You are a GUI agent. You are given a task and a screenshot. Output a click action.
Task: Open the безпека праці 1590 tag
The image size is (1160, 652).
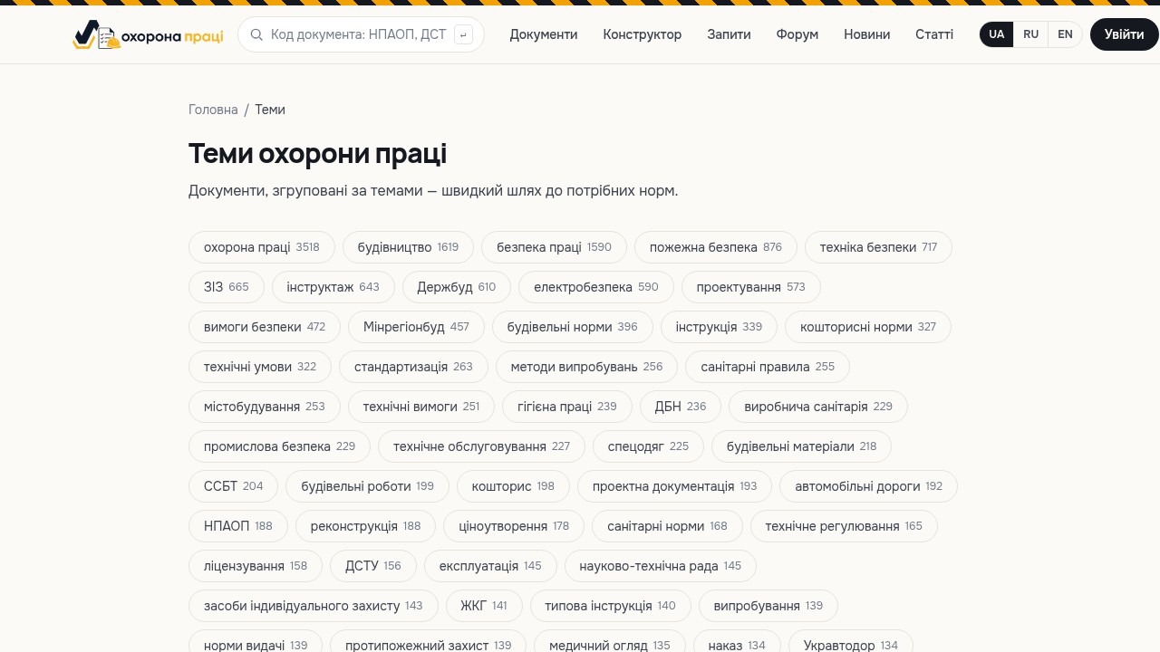[555, 247]
